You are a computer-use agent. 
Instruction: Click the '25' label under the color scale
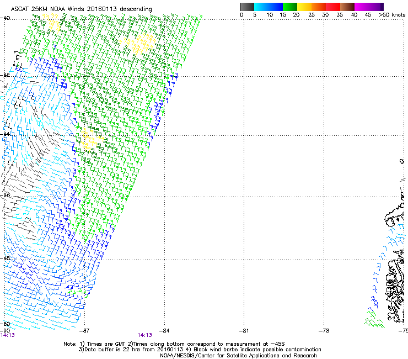(x=312, y=15)
